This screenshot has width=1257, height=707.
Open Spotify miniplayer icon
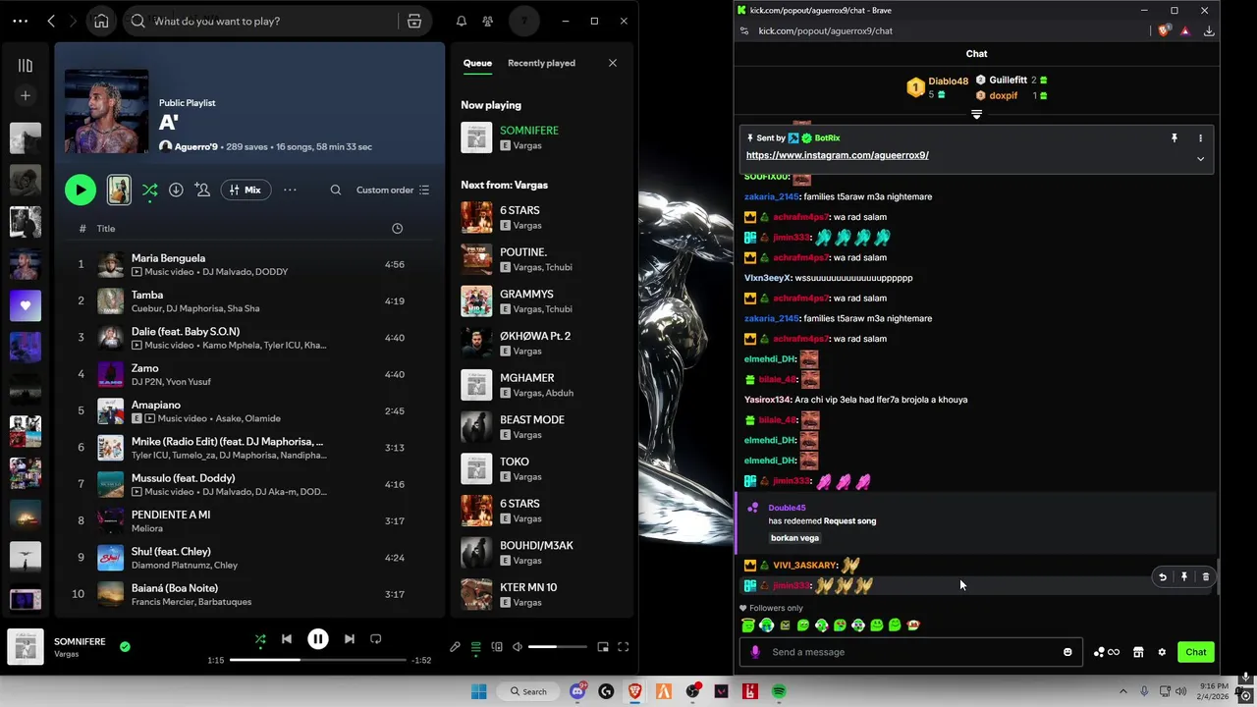[x=603, y=647]
